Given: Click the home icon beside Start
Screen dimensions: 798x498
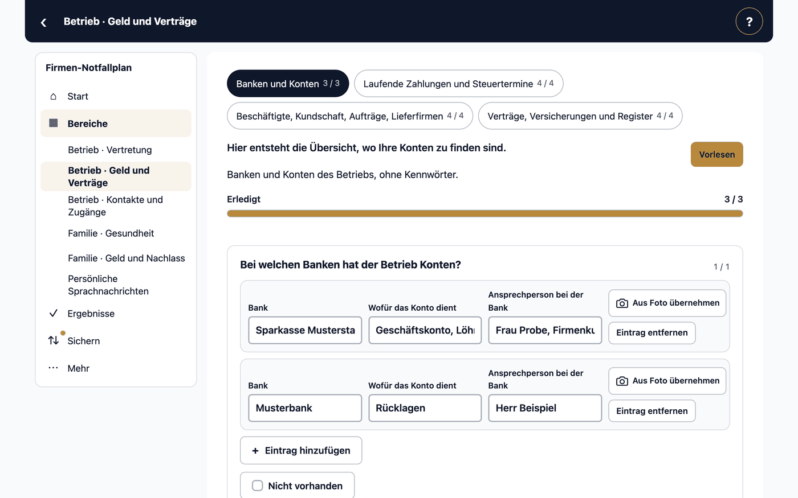Looking at the screenshot, I should pyautogui.click(x=54, y=96).
